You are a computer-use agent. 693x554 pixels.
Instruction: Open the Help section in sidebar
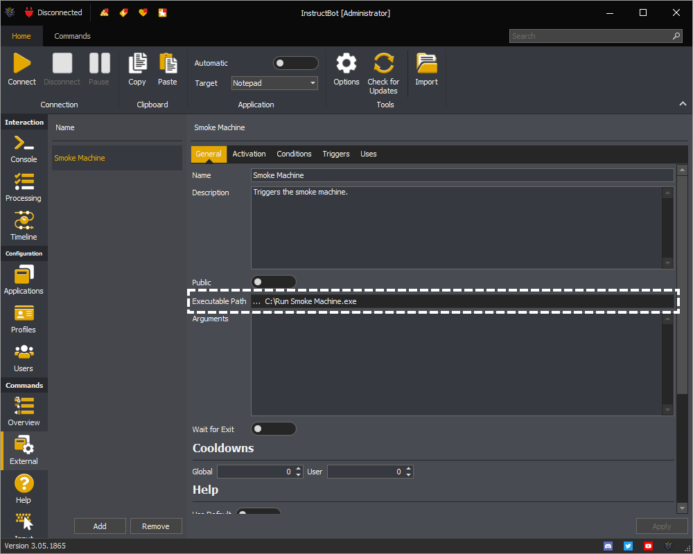(24, 489)
